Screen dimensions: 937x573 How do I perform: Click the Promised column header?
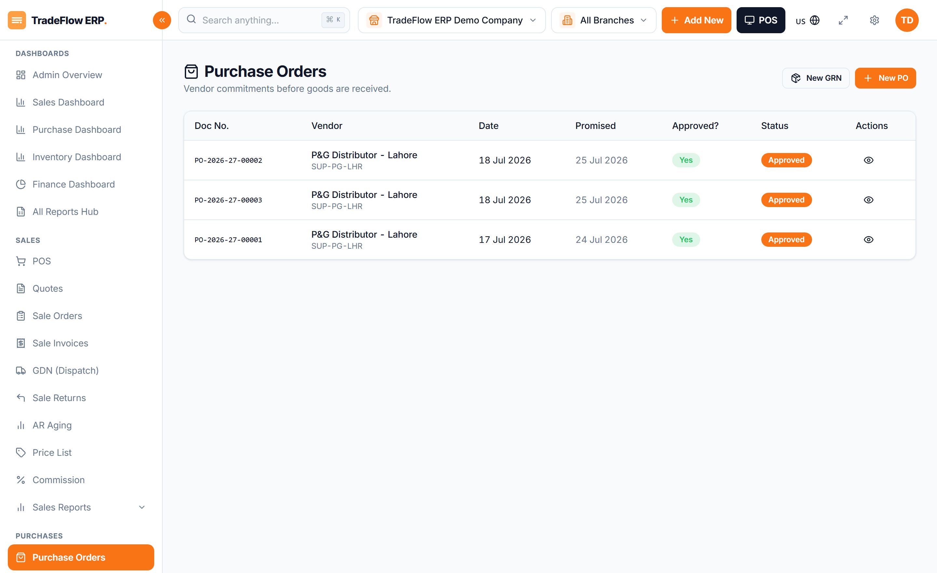595,126
